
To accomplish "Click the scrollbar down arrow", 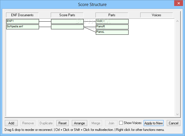I will [x=177, y=114].
